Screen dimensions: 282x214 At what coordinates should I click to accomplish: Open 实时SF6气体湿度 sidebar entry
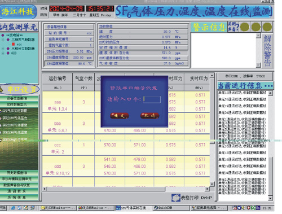15,125
